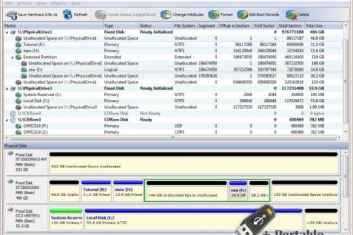Select the CDRom1 disc icon
This screenshot has width=353, height=235.
pyautogui.click(x=10, y=119)
